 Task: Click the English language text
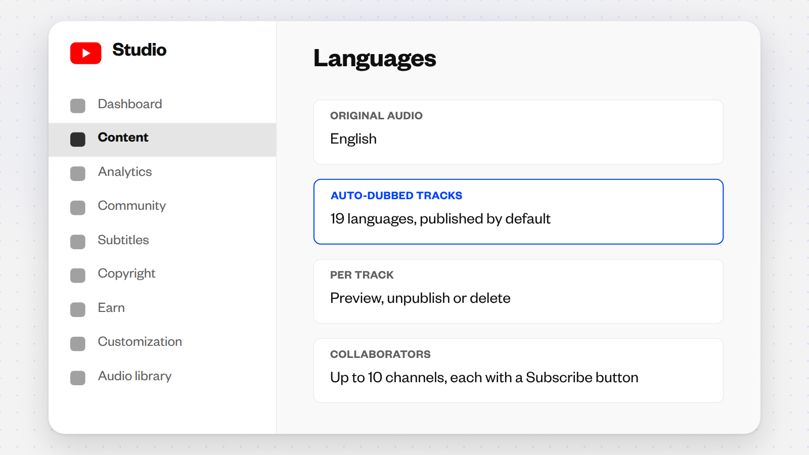tap(353, 139)
